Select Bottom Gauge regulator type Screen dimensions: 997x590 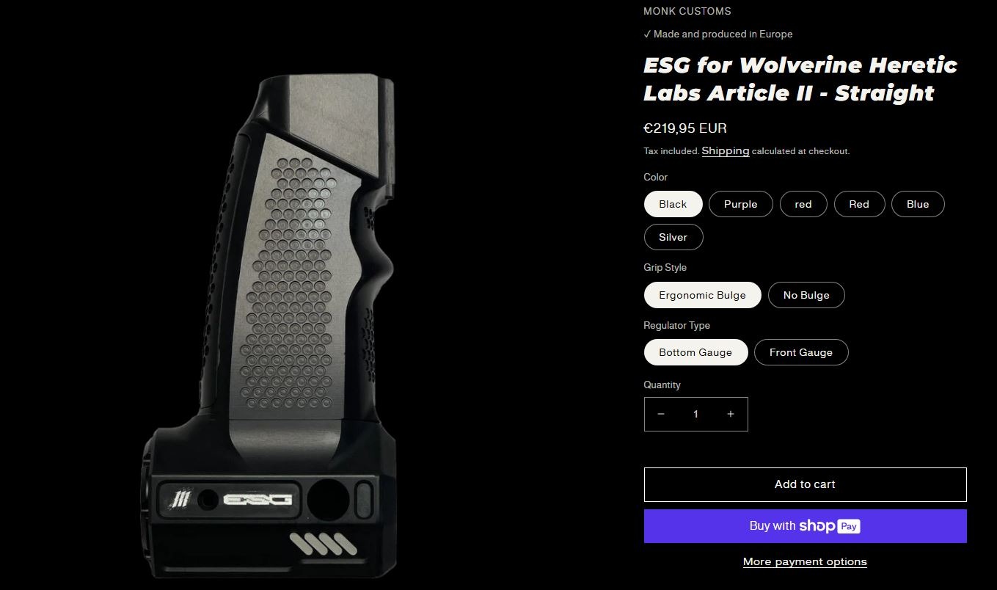pyautogui.click(x=695, y=352)
